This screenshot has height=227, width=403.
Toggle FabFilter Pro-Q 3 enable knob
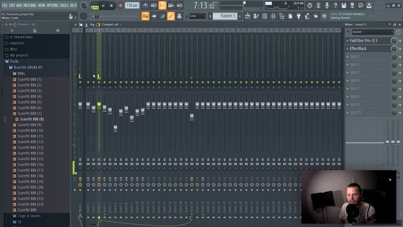click(x=394, y=40)
